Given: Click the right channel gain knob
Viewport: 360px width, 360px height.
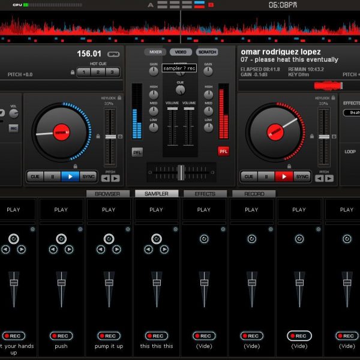Looking at the screenshot, I should (x=208, y=71).
